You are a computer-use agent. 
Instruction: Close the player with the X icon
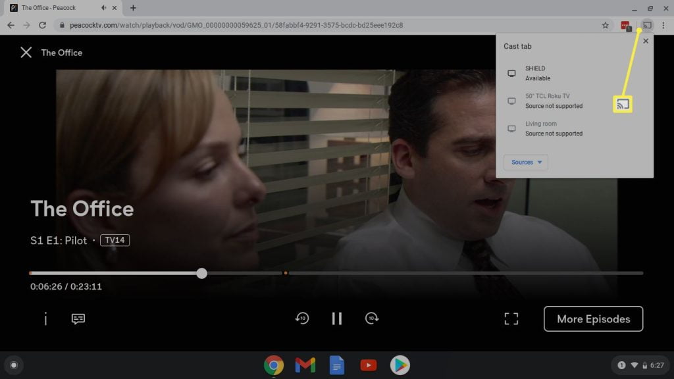[x=26, y=53]
